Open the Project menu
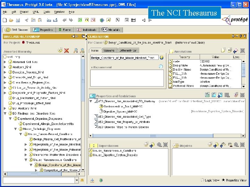The image size is (250, 187). [x=24, y=12]
